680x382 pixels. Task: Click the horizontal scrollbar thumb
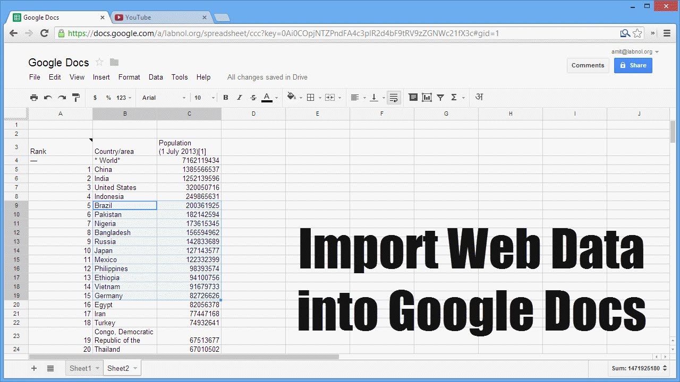pyautogui.click(x=184, y=357)
